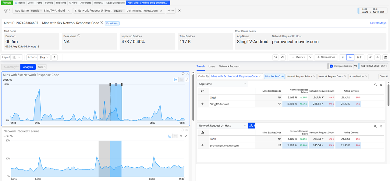390x181 pixels.
Task: Open search in the App Name table
Action: [375, 85]
